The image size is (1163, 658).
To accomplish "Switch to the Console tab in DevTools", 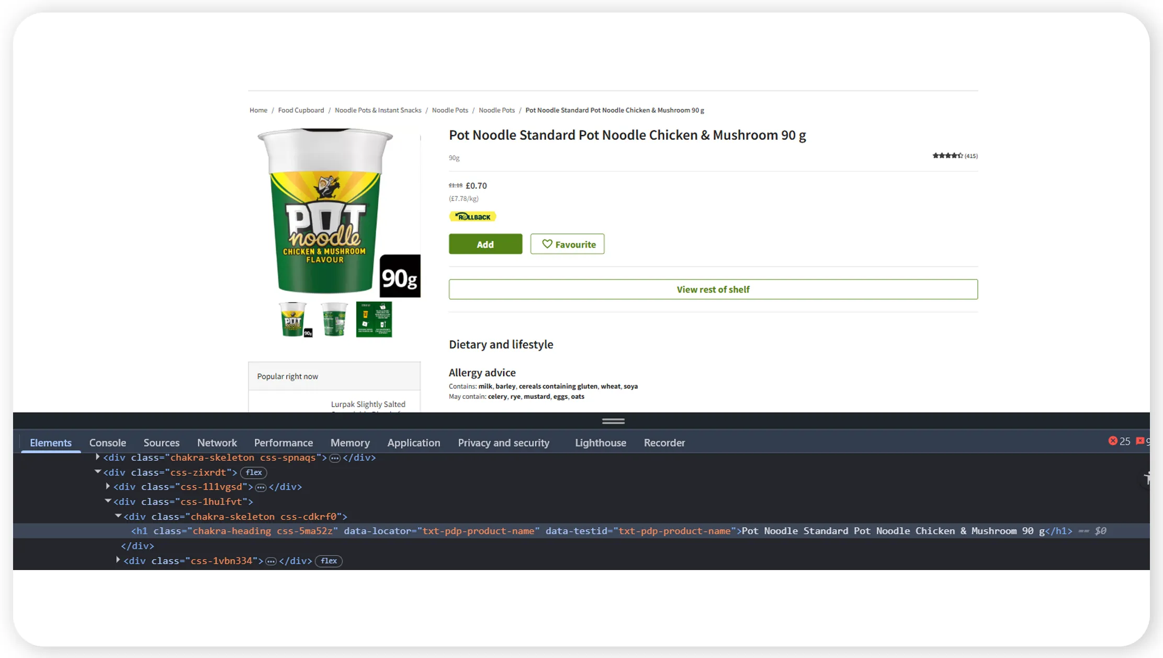I will (107, 442).
